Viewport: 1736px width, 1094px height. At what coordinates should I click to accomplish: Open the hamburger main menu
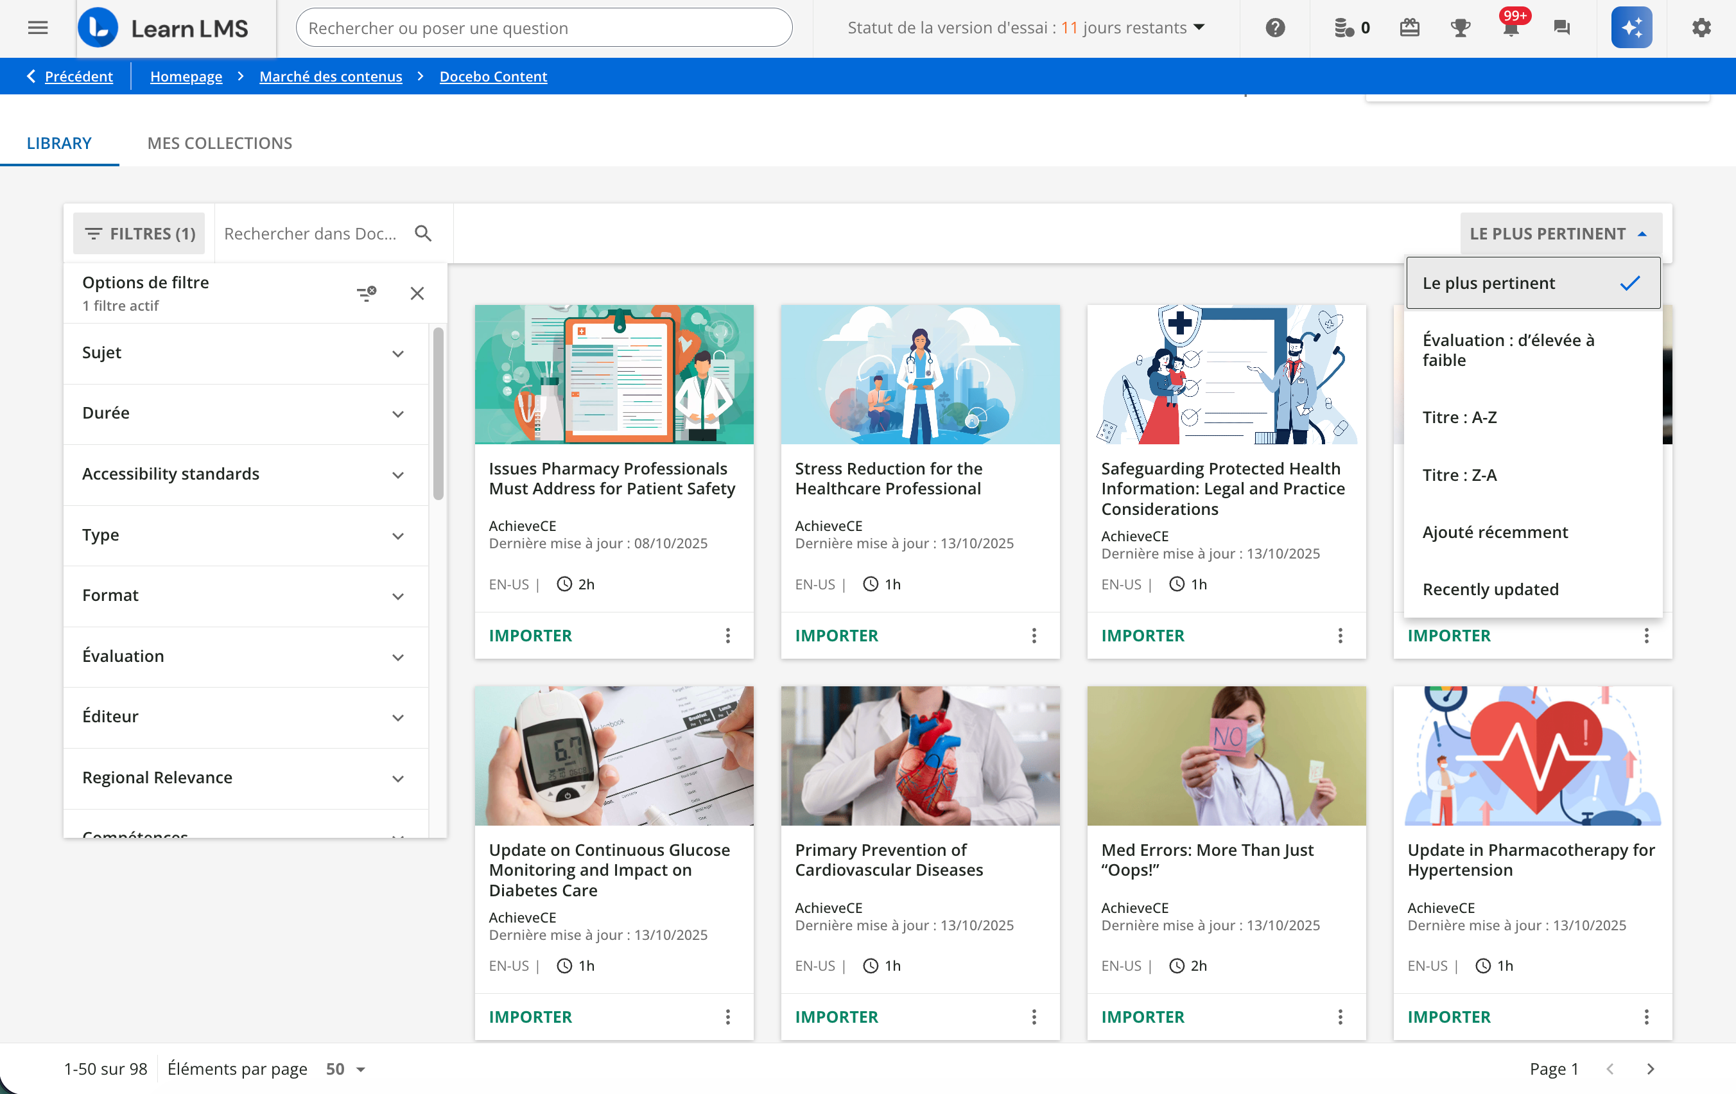[37, 28]
